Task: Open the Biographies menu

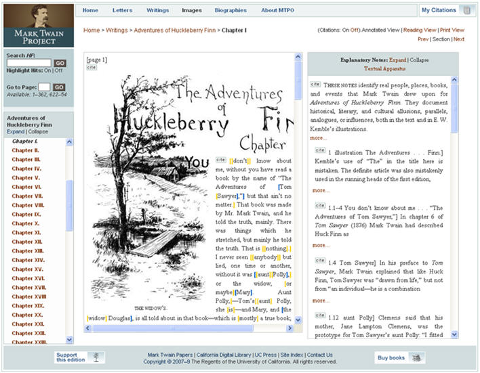Action: click(x=231, y=10)
